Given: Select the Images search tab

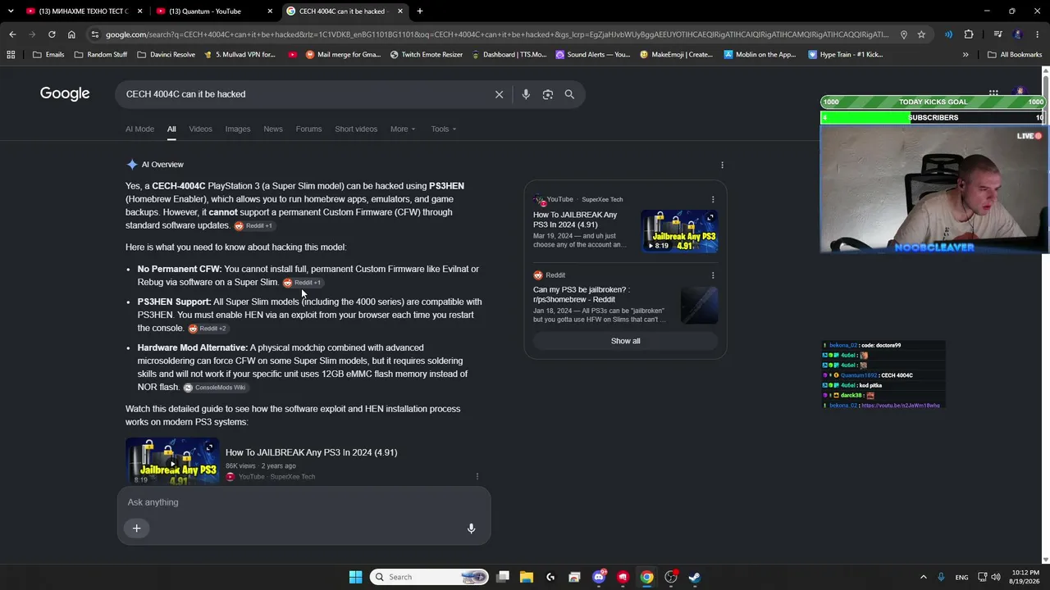Looking at the screenshot, I should [238, 129].
